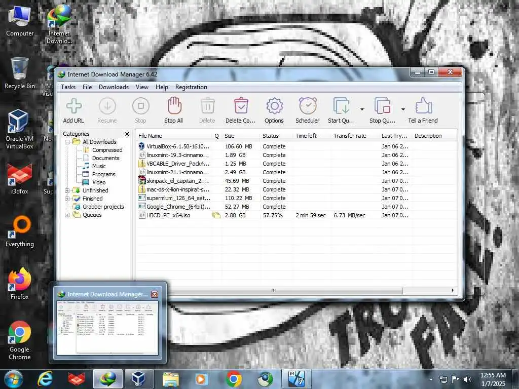519x389 pixels.
Task: Select the linuxmint-21.1-cinnamon download
Action: [x=296, y=172]
